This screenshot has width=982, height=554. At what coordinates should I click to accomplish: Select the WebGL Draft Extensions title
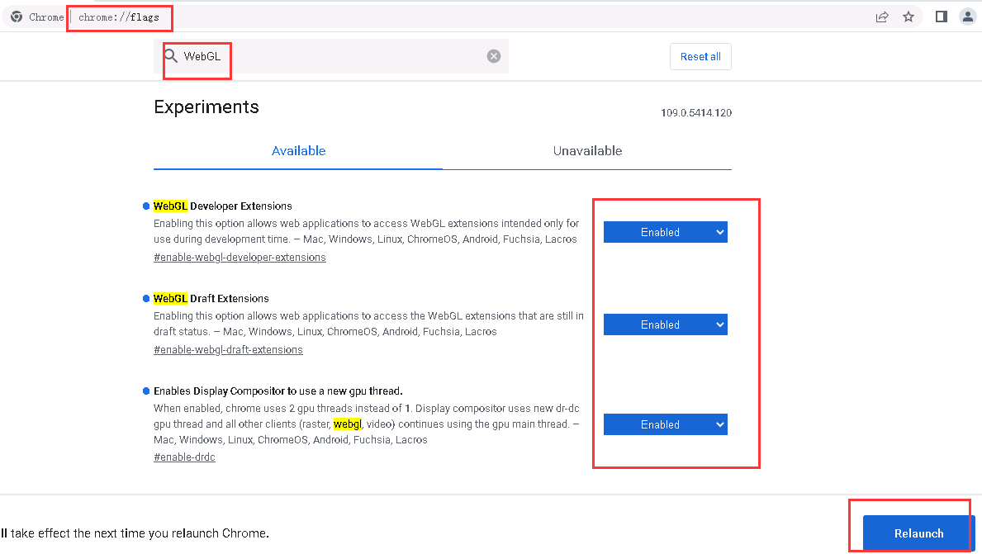pyautogui.click(x=211, y=299)
